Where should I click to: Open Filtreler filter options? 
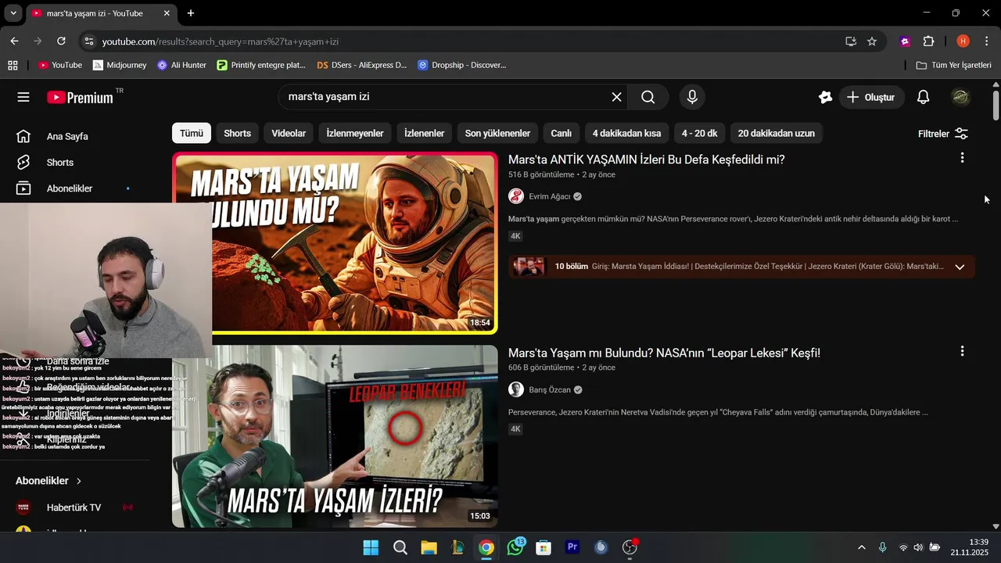coord(943,134)
